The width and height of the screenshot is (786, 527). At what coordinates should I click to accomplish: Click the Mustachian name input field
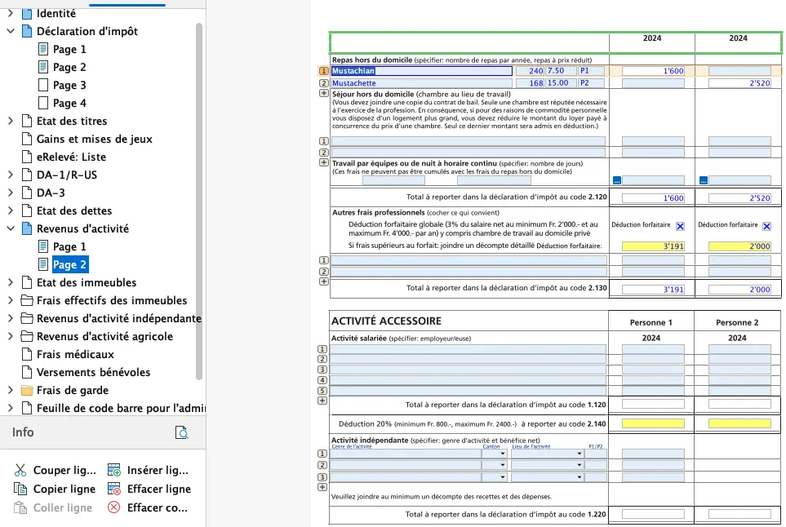(421, 71)
